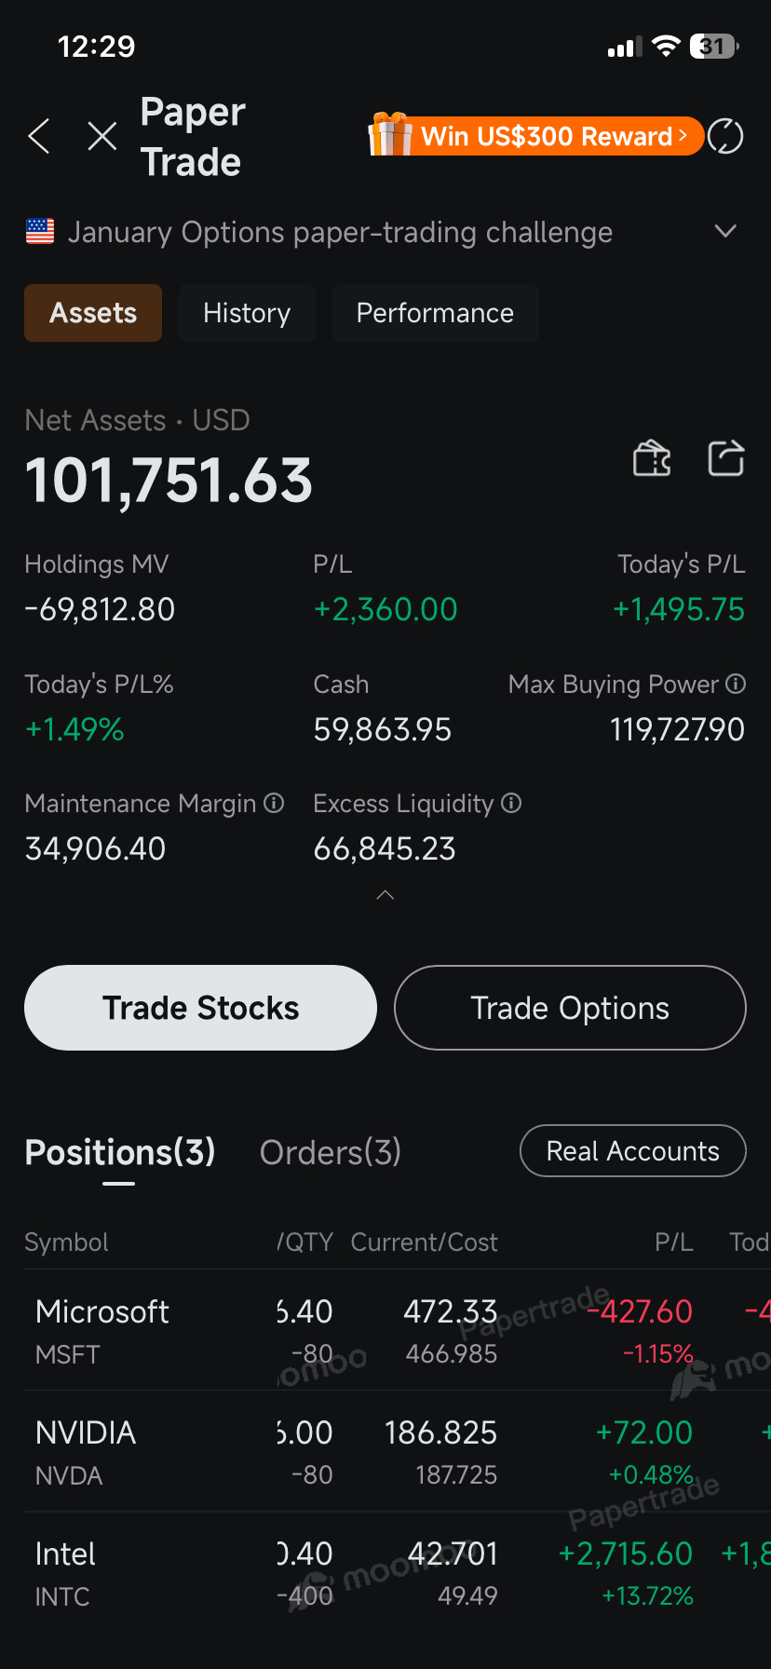Tap the back arrow icon
The image size is (771, 1669).
[39, 137]
